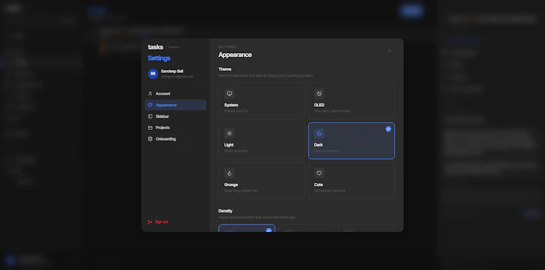Click the Appearance page heading
Viewport: 545px width, 270px height.
[235, 55]
